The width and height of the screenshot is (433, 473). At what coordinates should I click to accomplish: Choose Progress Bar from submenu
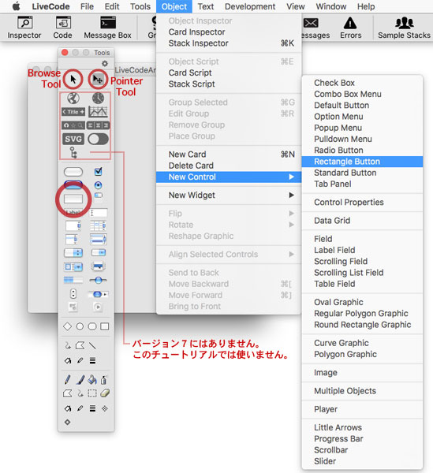click(x=362, y=439)
